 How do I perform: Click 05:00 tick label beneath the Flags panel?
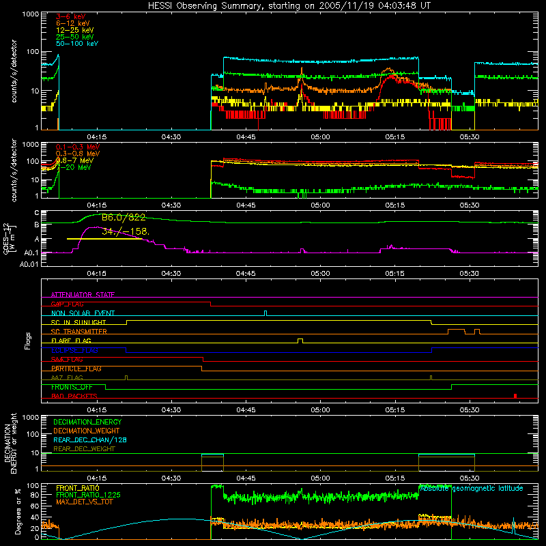point(320,410)
